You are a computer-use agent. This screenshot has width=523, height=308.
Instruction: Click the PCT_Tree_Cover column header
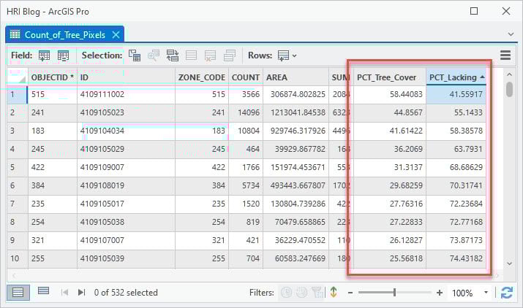pos(390,77)
